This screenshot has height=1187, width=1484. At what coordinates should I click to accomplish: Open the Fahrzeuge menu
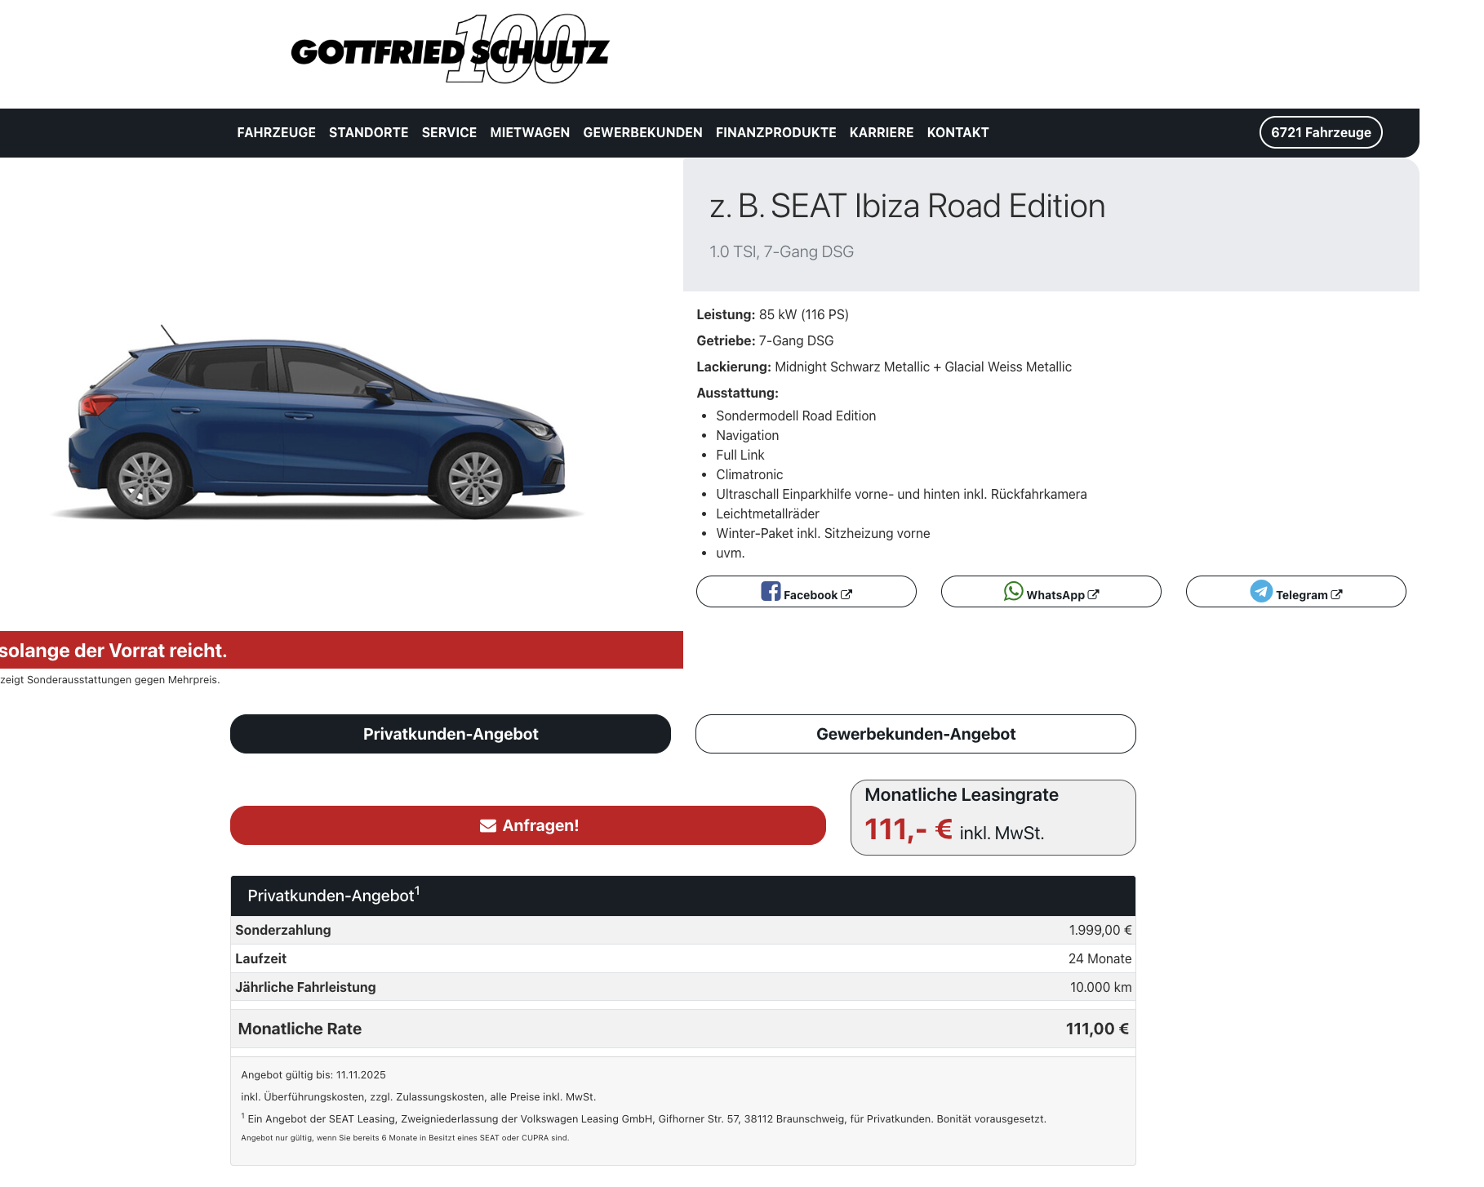276,132
